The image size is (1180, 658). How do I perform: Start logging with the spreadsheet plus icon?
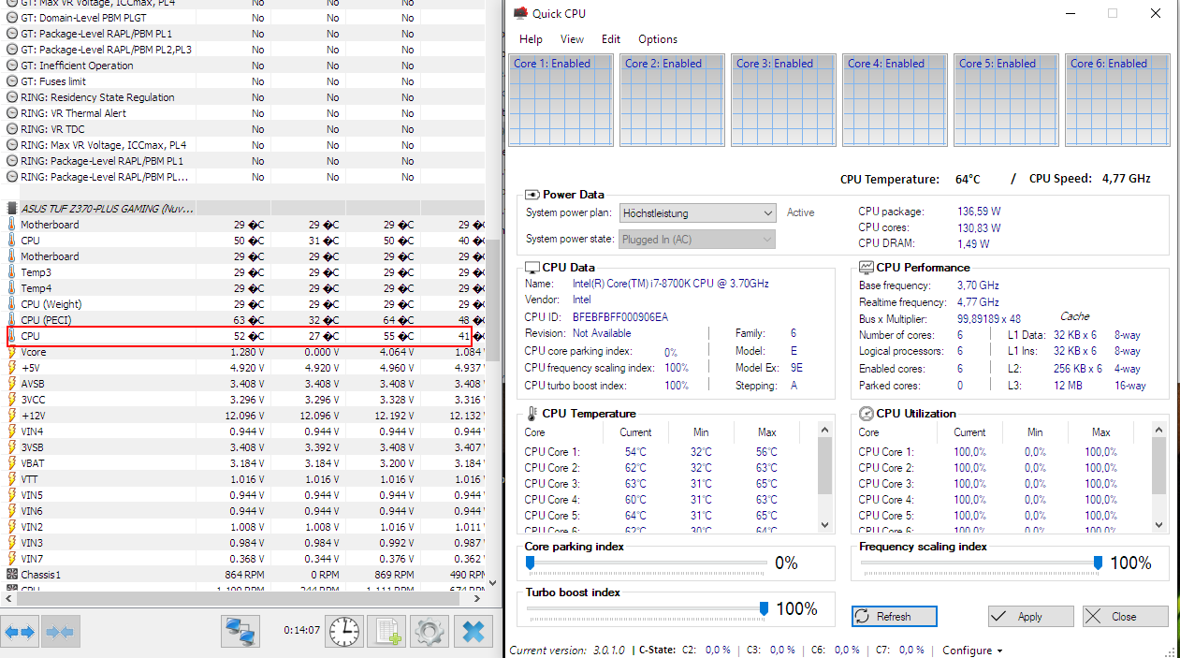(x=386, y=632)
